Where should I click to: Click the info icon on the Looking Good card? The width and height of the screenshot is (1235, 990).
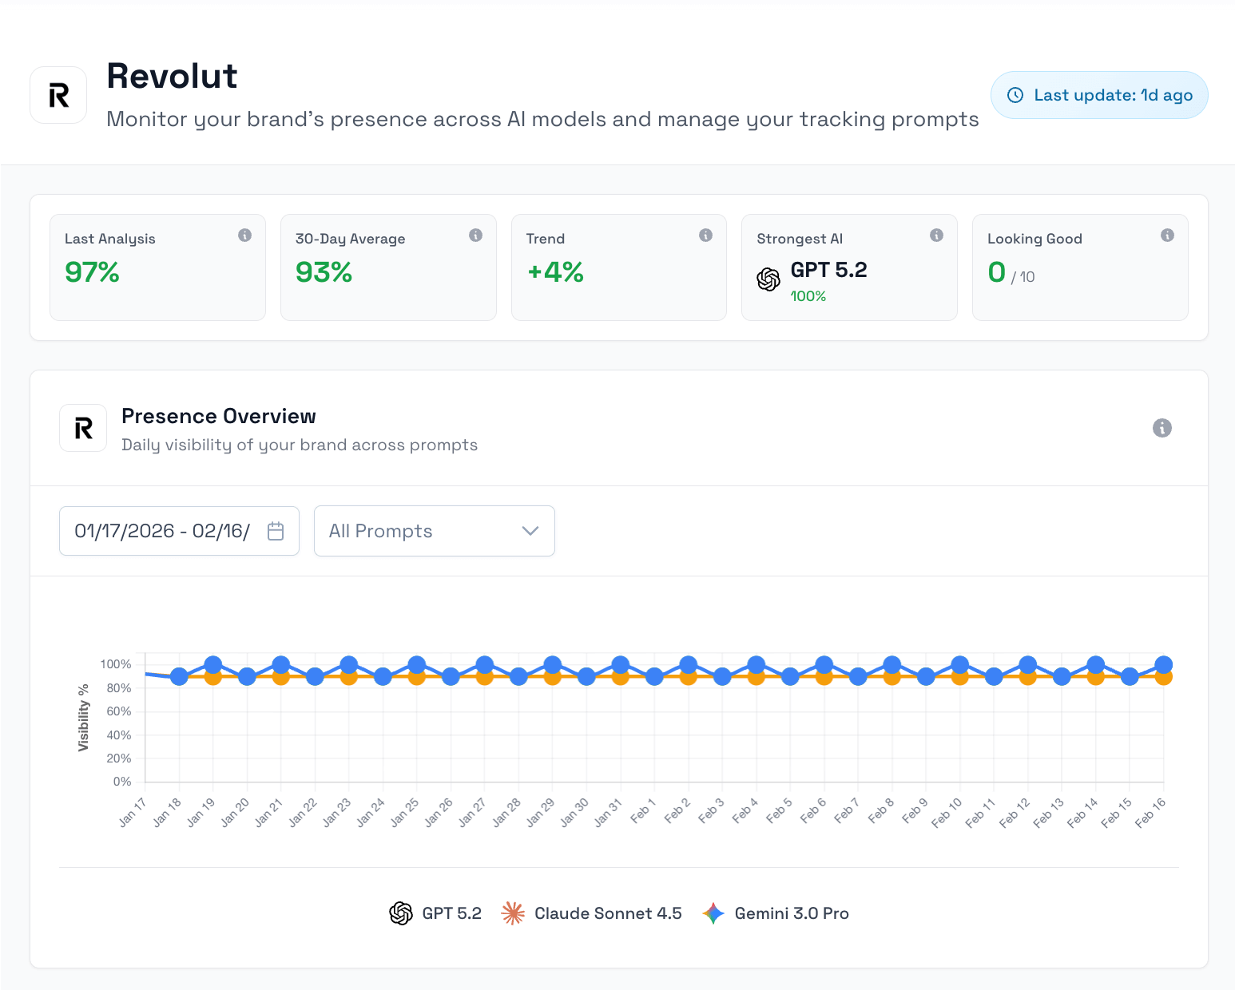[x=1167, y=235]
